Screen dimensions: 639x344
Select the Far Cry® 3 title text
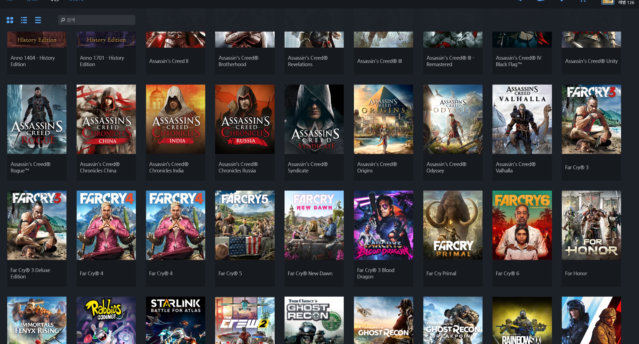(x=577, y=167)
